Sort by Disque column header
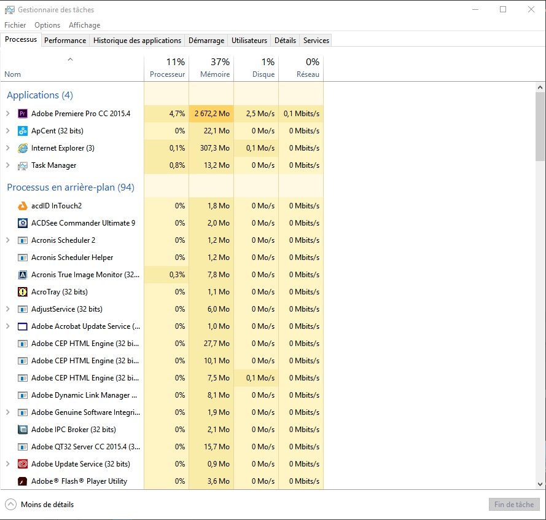The width and height of the screenshot is (546, 520). [256, 69]
